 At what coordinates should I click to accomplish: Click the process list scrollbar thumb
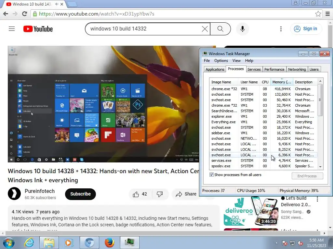(320, 100)
